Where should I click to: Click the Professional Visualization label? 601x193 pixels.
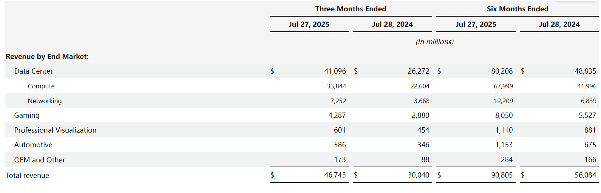[x=56, y=130]
